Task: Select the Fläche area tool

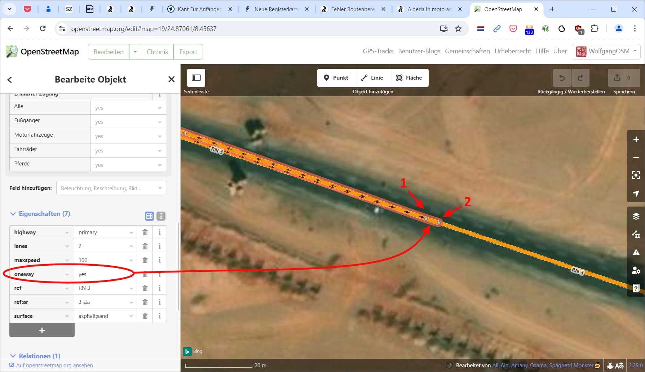Action: (x=409, y=77)
